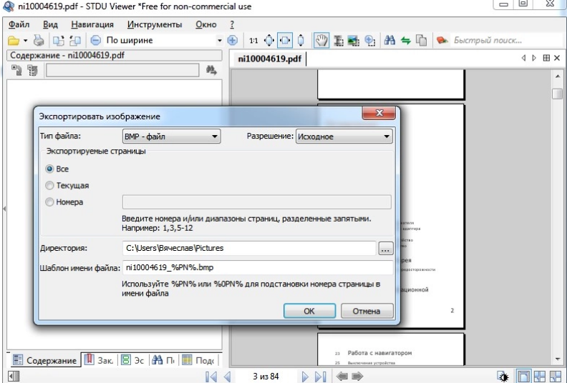Click the Директория path field
Image resolution: width=567 pixels, height=383 pixels.
pos(250,248)
